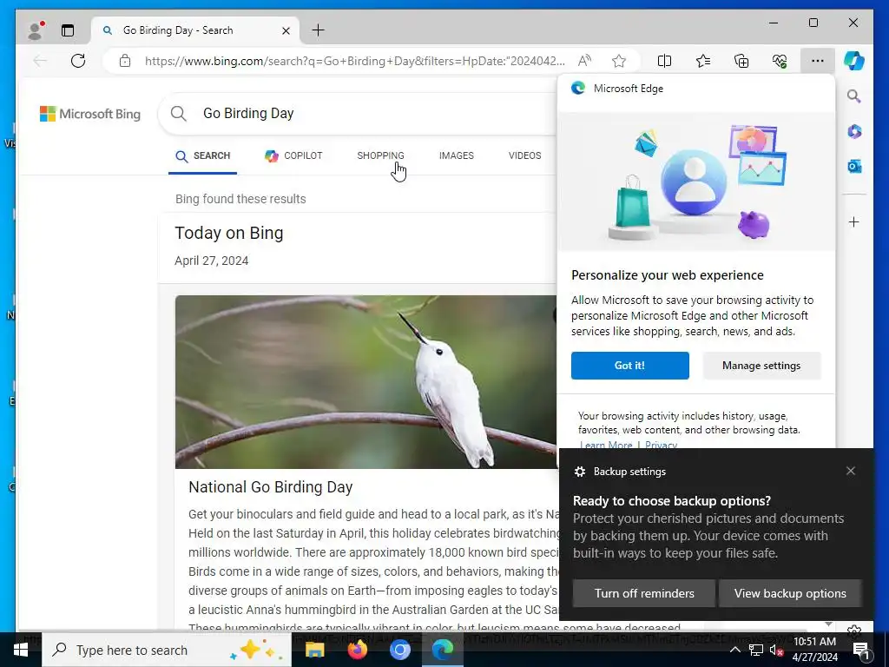Open File Explorer from the taskbar
Image resolution: width=889 pixels, height=667 pixels.
(314, 650)
